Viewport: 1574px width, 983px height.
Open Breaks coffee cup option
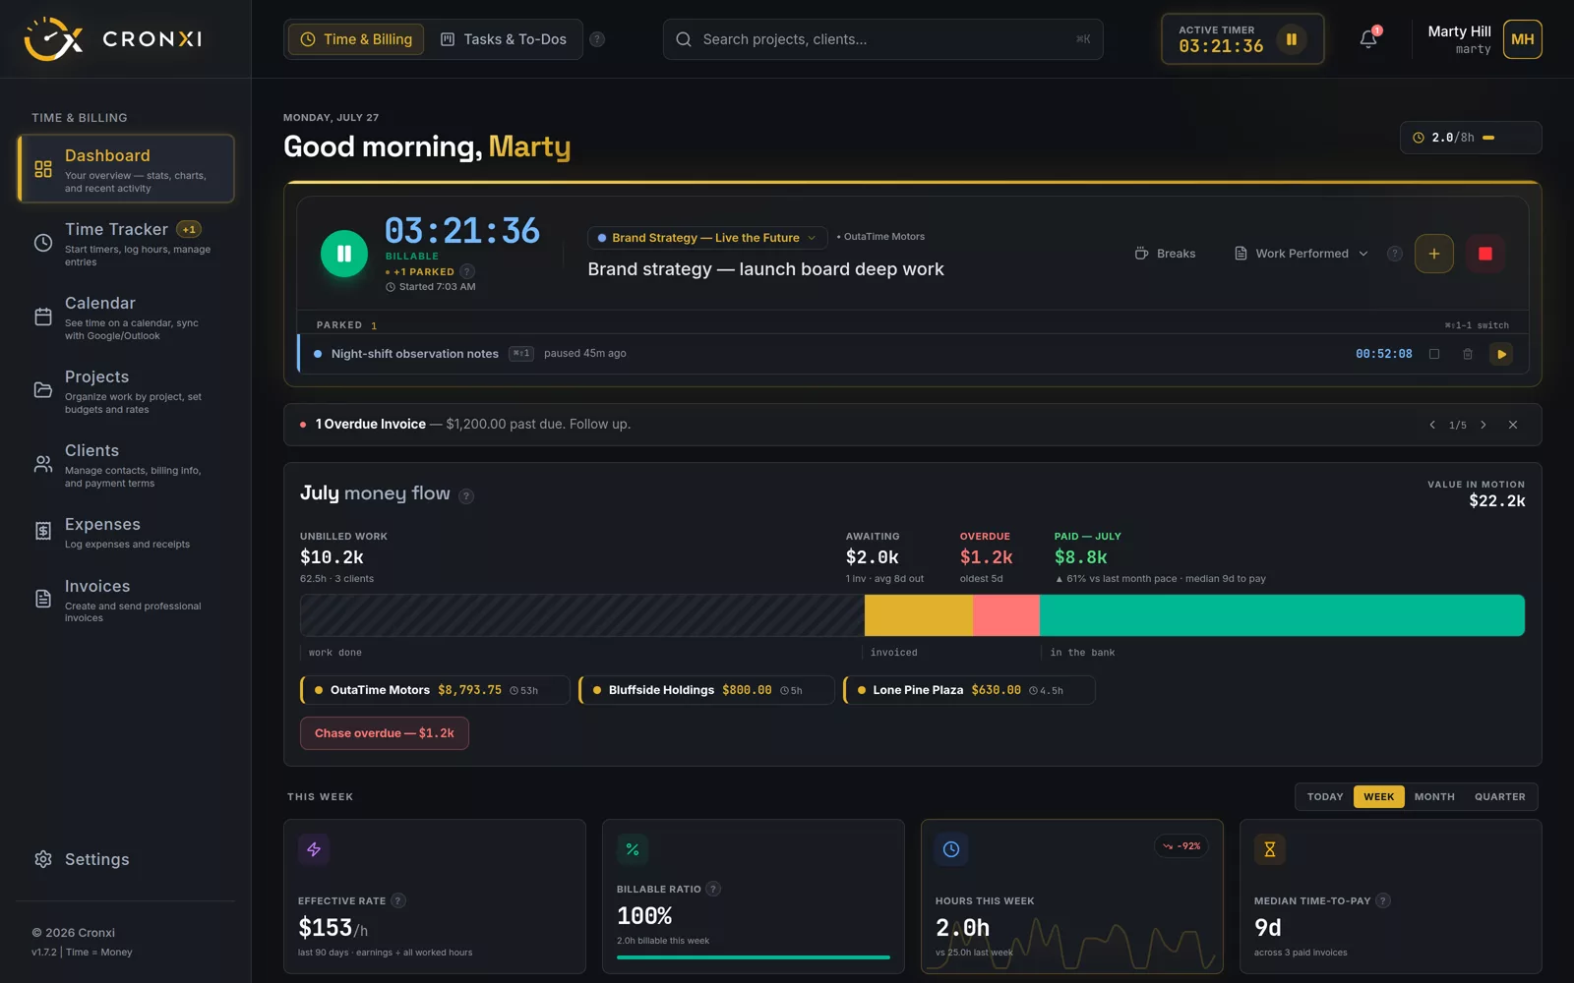(x=1165, y=254)
